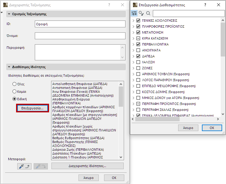
Task: Expand ΚΥΡΙΑ ΚΑΤΑΣΚΕΥΗ tree node
Action: click(x=134, y=38)
